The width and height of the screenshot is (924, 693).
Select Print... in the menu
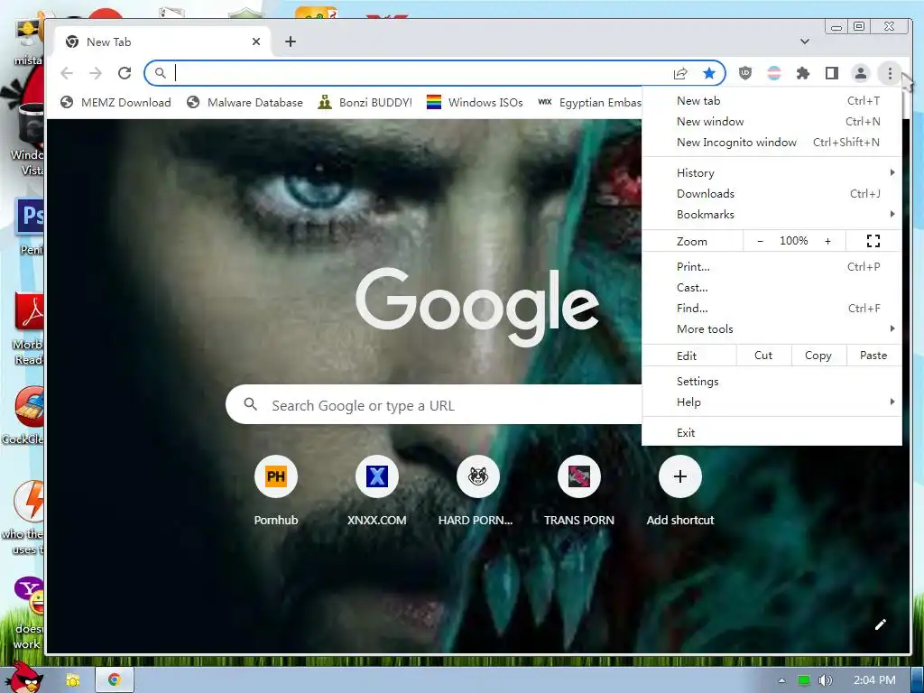[x=772, y=267]
